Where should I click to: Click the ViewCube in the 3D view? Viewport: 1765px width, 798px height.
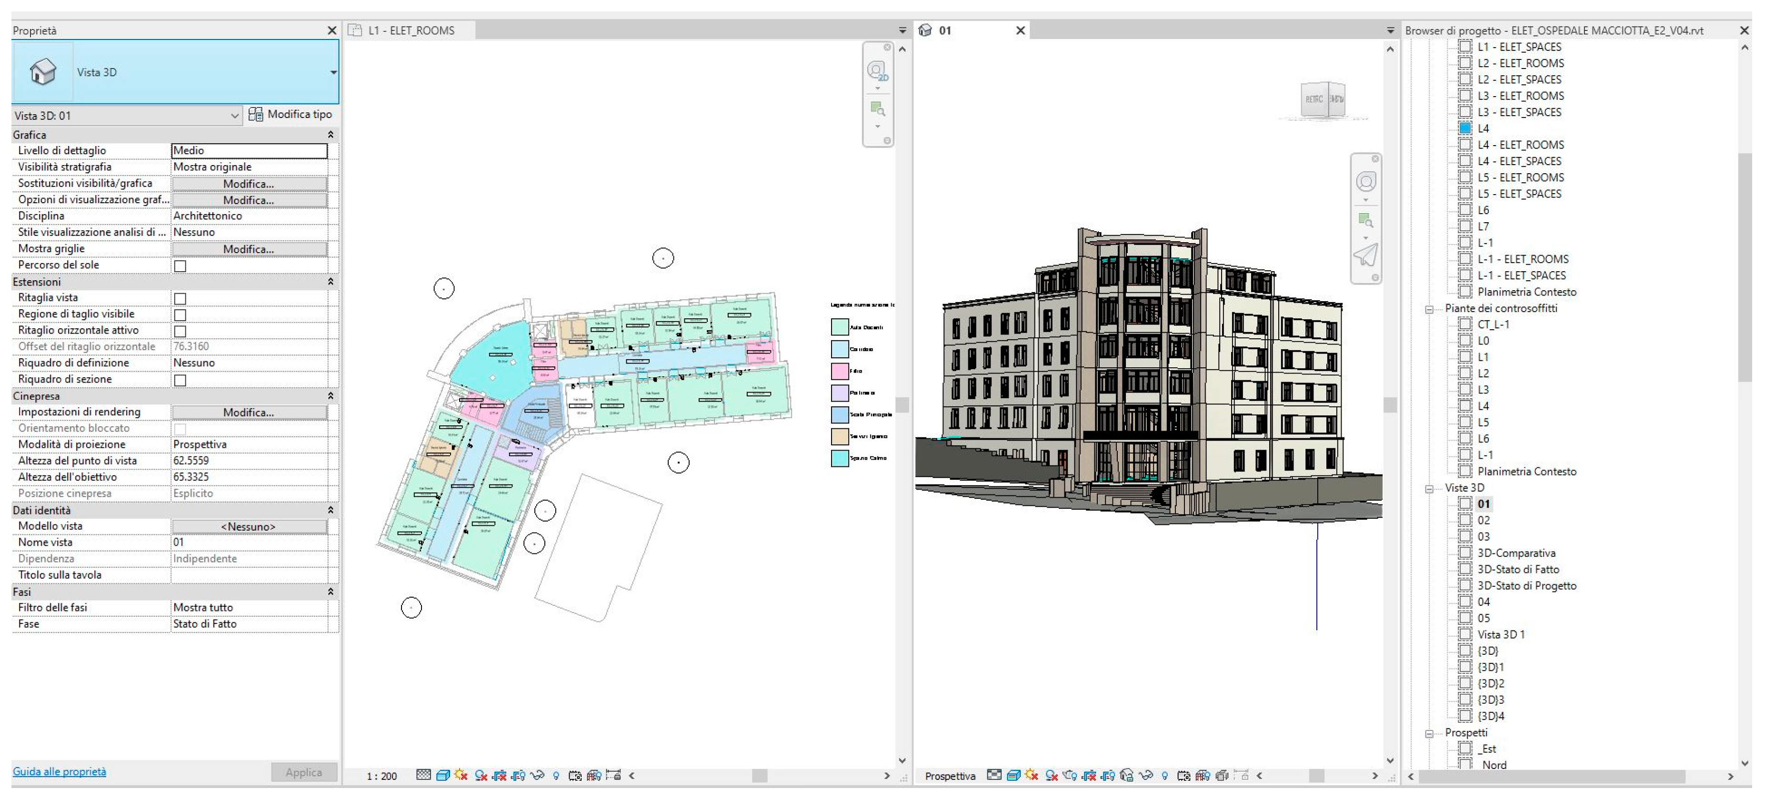[x=1323, y=100]
